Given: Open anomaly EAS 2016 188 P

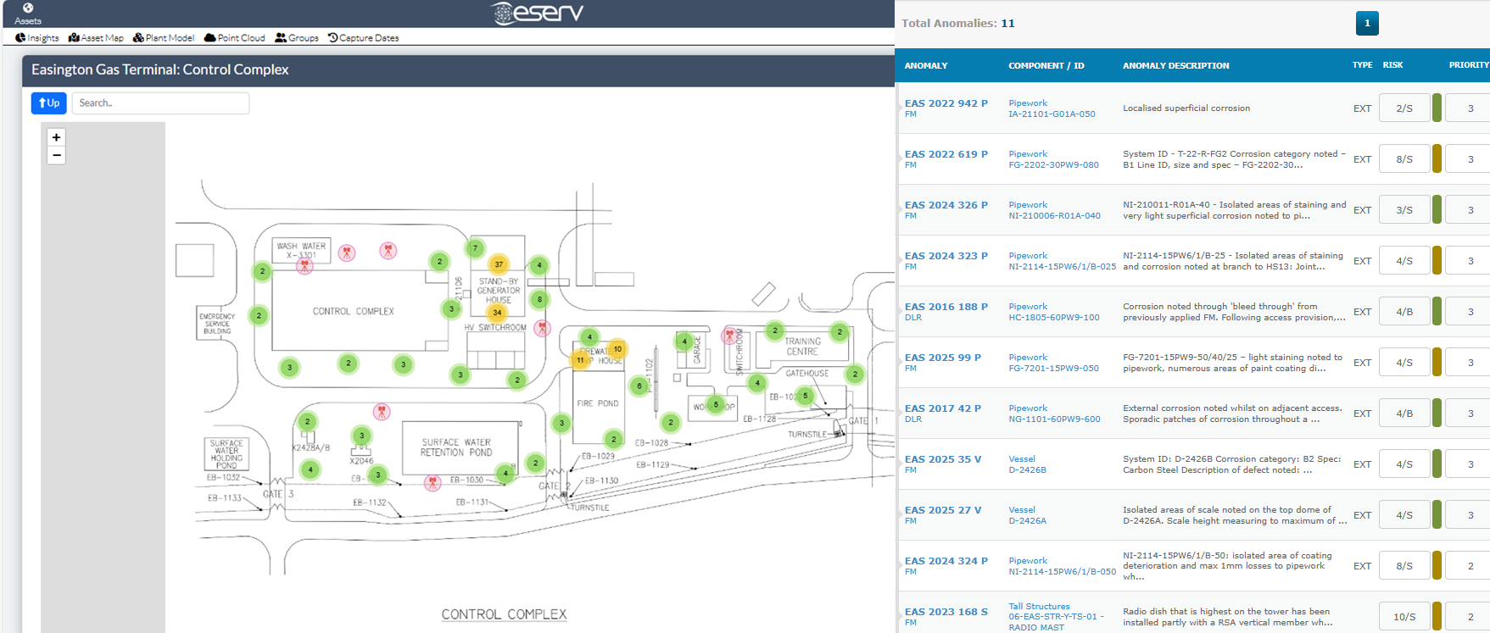Looking at the screenshot, I should click(x=946, y=307).
